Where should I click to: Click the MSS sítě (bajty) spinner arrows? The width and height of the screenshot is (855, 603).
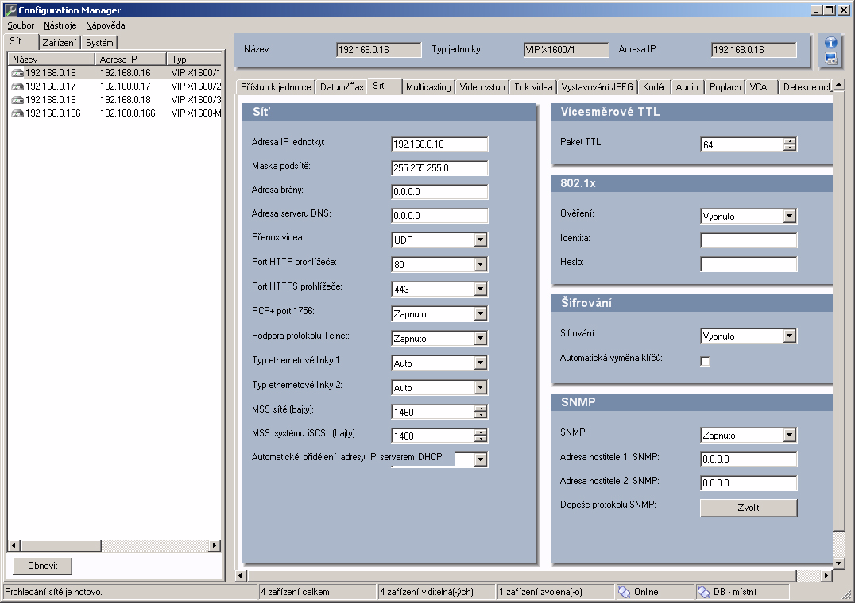click(x=480, y=412)
